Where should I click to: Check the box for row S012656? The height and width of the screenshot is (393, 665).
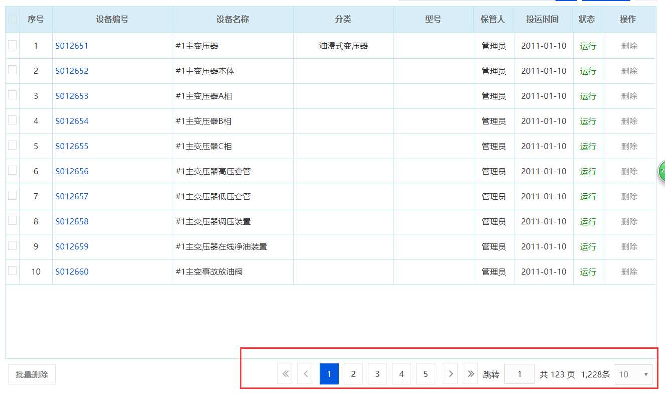13,170
